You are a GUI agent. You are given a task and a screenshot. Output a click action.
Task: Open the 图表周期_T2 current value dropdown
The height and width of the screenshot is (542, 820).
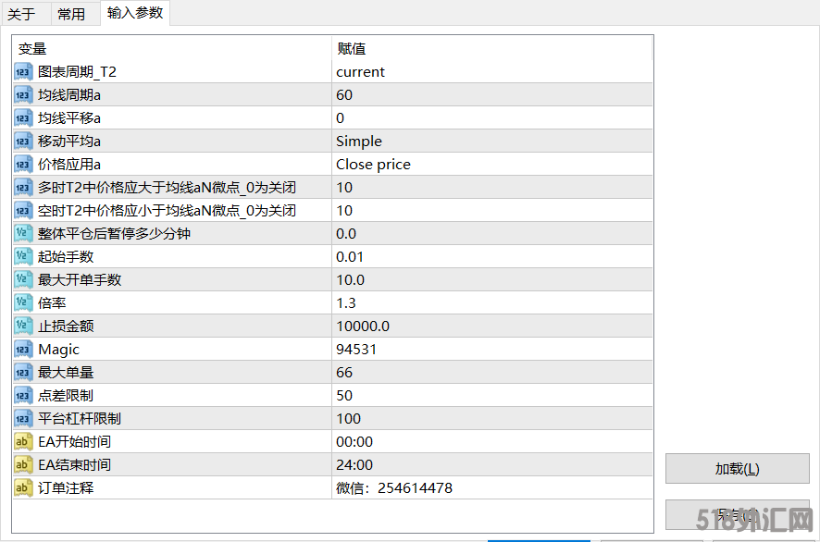pyautogui.click(x=491, y=72)
